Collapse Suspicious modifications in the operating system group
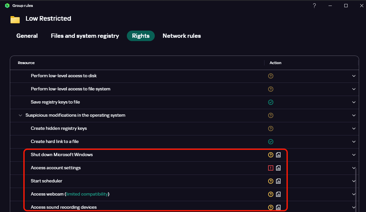Screen dimensions: 366x212 tap(21, 115)
